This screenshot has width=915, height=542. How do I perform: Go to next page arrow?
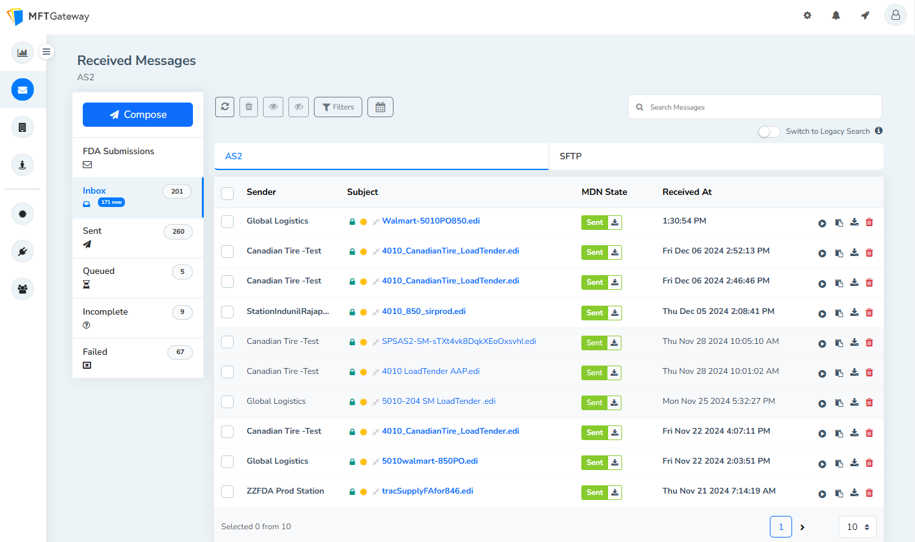802,527
